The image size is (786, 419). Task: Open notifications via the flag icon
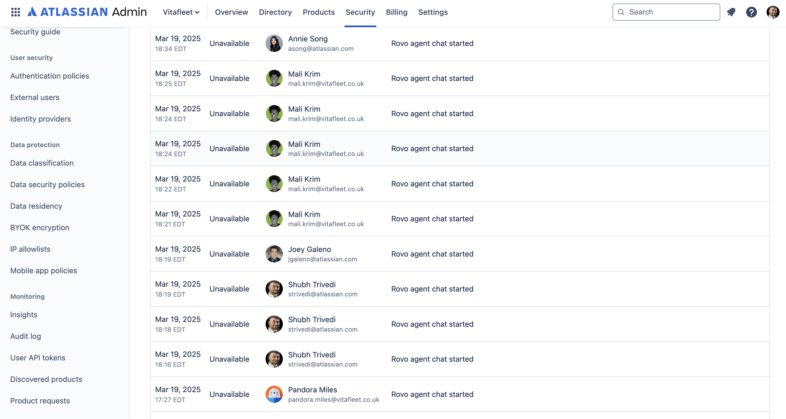pos(731,12)
